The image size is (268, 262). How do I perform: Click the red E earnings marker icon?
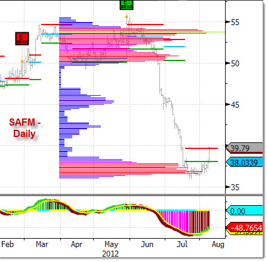tap(22, 38)
